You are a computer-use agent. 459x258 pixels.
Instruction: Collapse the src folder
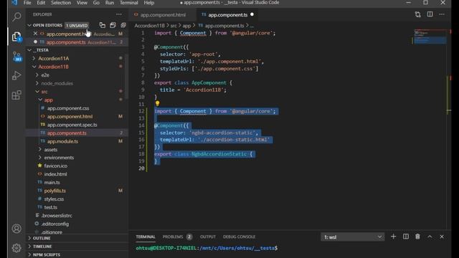44,92
